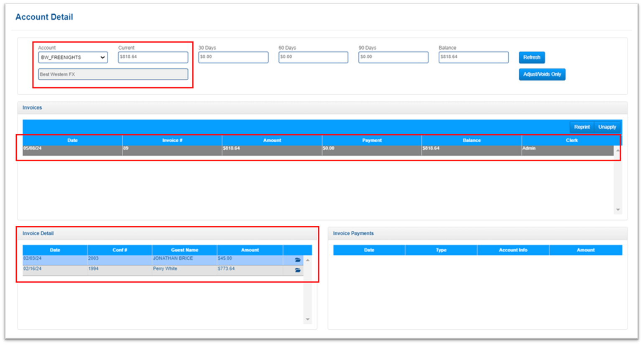
Task: Select invoice #89 row
Action: [x=172, y=149]
